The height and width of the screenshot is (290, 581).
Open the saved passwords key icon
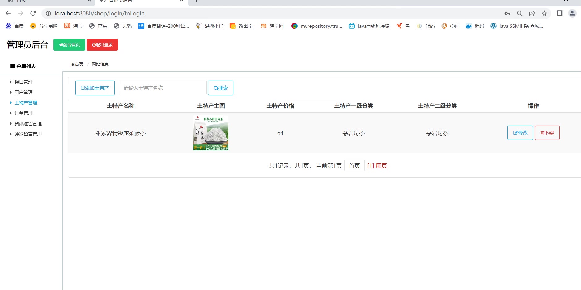tap(507, 13)
